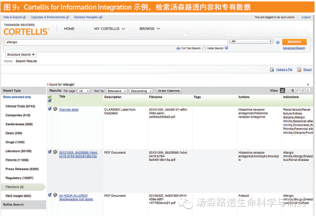Click the green select-all checkmark icon
Viewport: 316px width, 218px height.
click(x=50, y=97)
